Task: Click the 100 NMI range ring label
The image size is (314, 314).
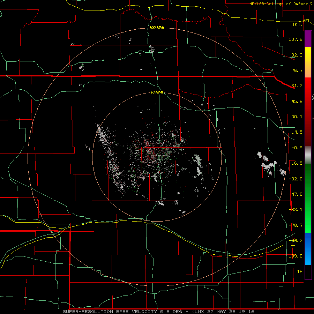Action: pos(157,28)
